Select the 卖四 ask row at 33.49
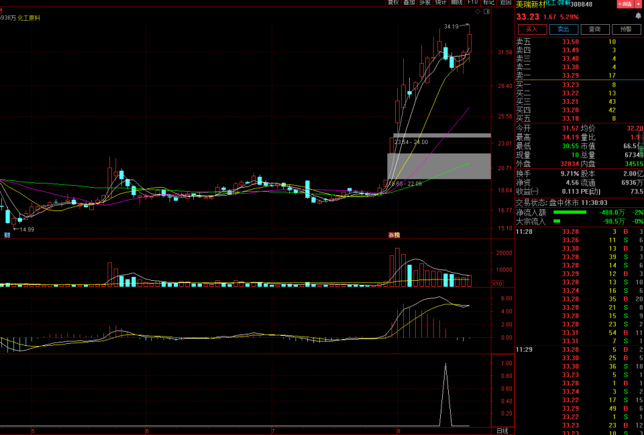Image resolution: width=644 pixels, height=435 pixels. pyautogui.click(x=580, y=50)
